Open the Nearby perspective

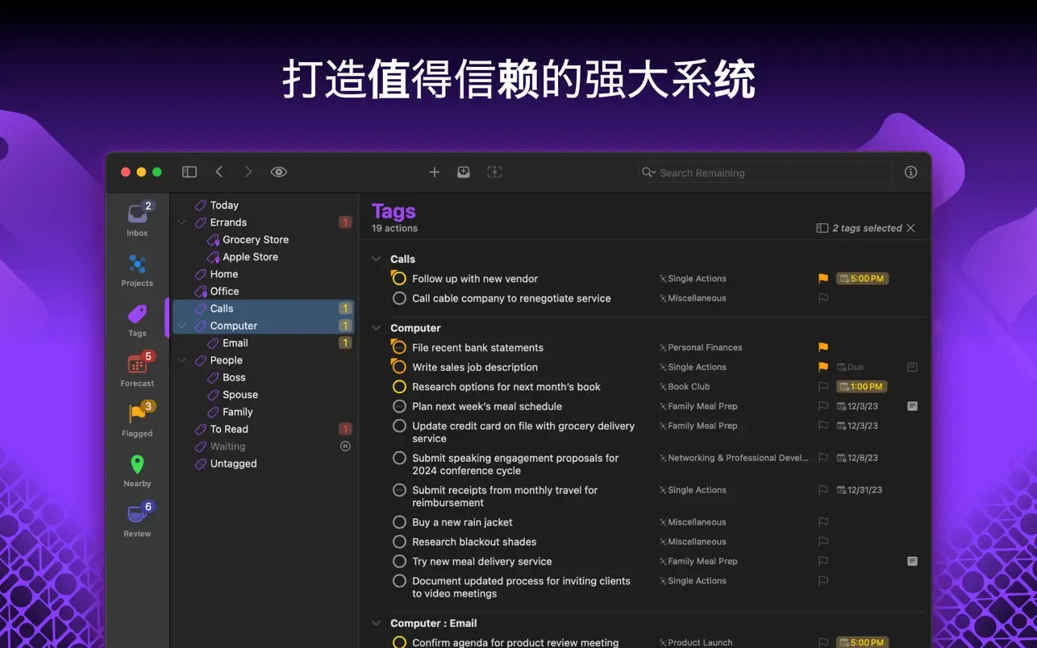137,470
